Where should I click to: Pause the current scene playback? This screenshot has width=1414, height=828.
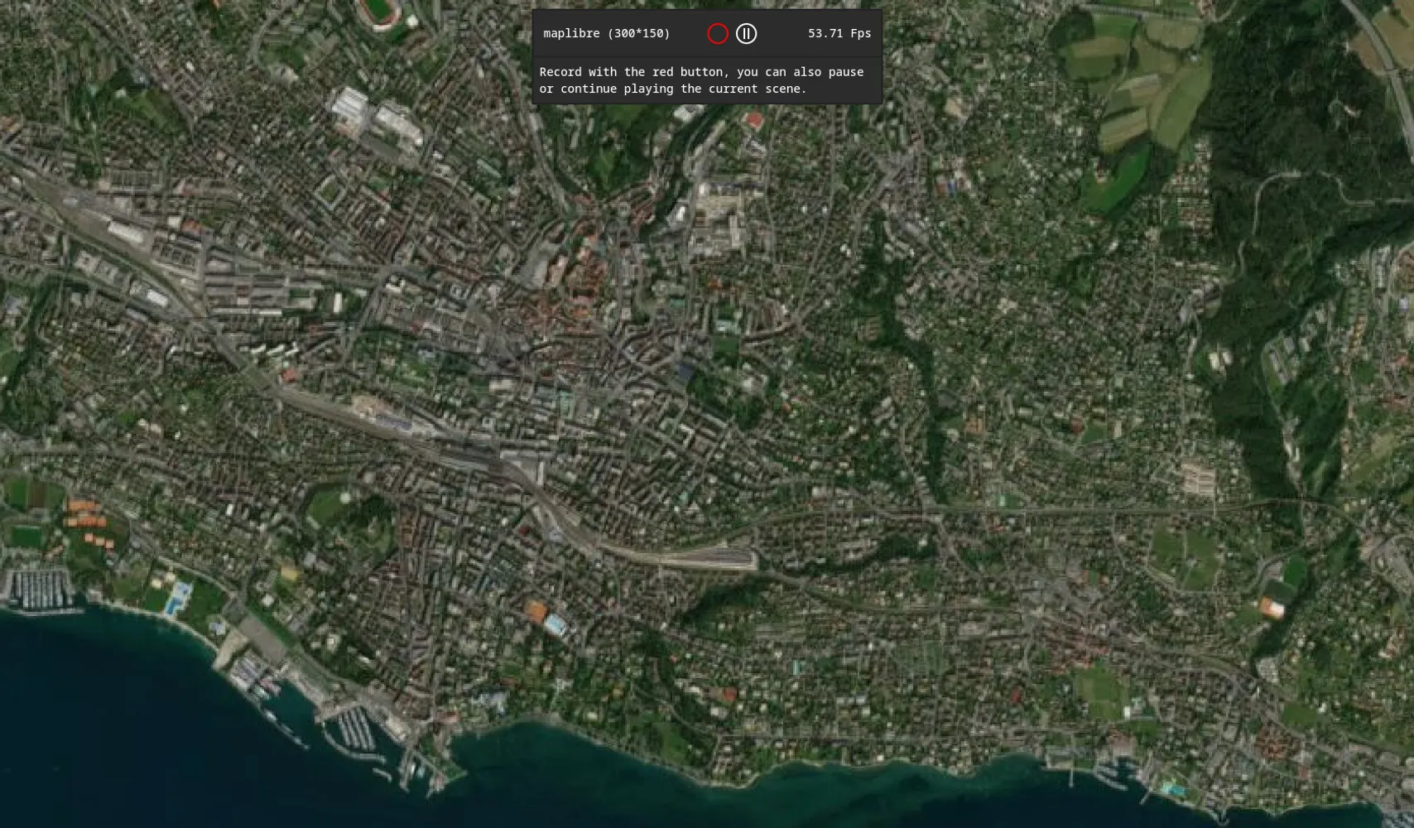(746, 34)
